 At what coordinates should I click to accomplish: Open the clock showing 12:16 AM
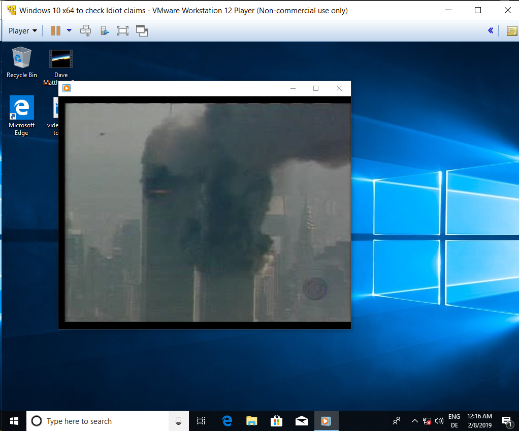[x=479, y=421]
